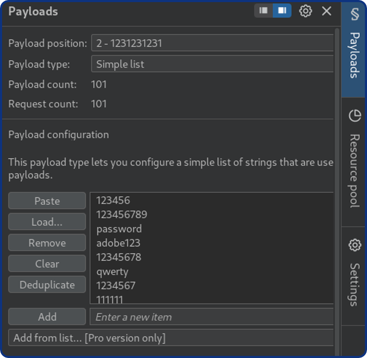Screen dimensions: 367x358
Task: Switch panel to left-side layout icon
Action: tap(263, 10)
